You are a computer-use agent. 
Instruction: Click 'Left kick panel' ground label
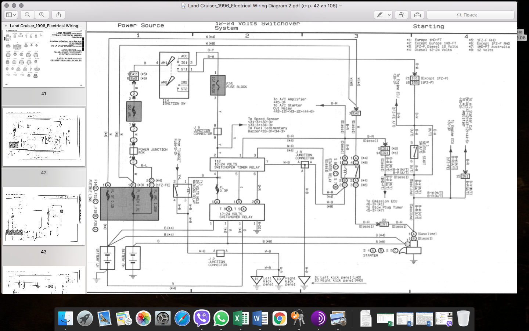click(268, 281)
